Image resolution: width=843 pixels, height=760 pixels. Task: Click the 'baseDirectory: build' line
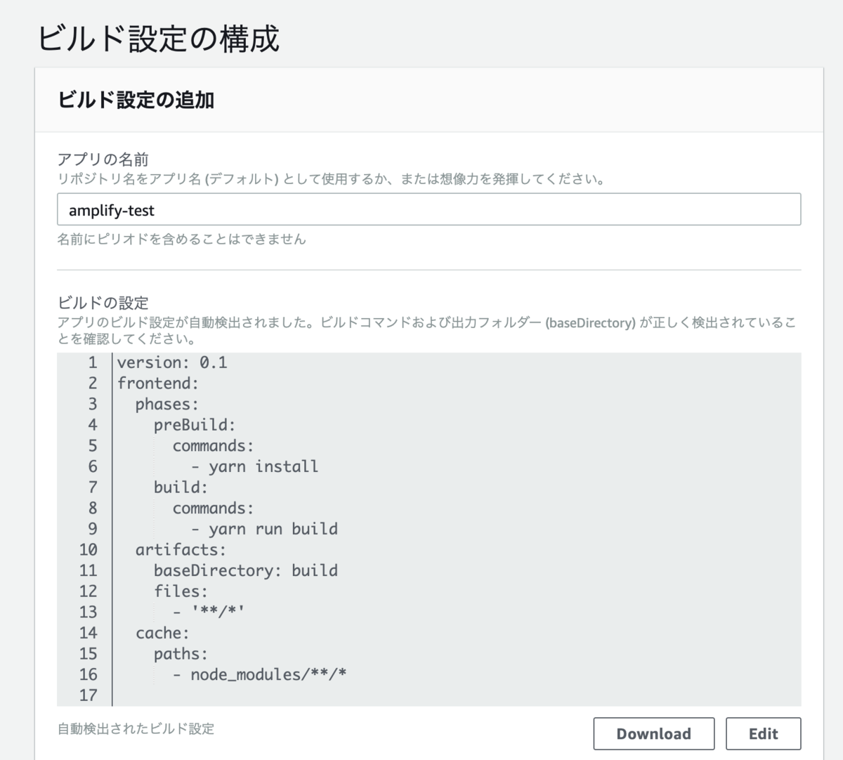tap(246, 570)
